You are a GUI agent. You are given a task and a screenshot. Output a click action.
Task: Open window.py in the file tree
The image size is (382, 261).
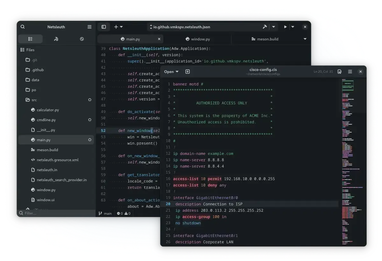point(56,190)
